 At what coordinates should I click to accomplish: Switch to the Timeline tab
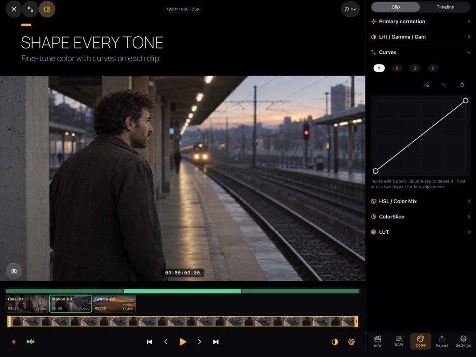[x=445, y=7]
